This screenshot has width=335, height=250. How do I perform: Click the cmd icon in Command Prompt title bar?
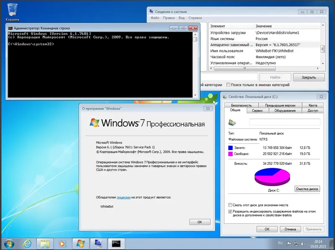tap(10, 28)
